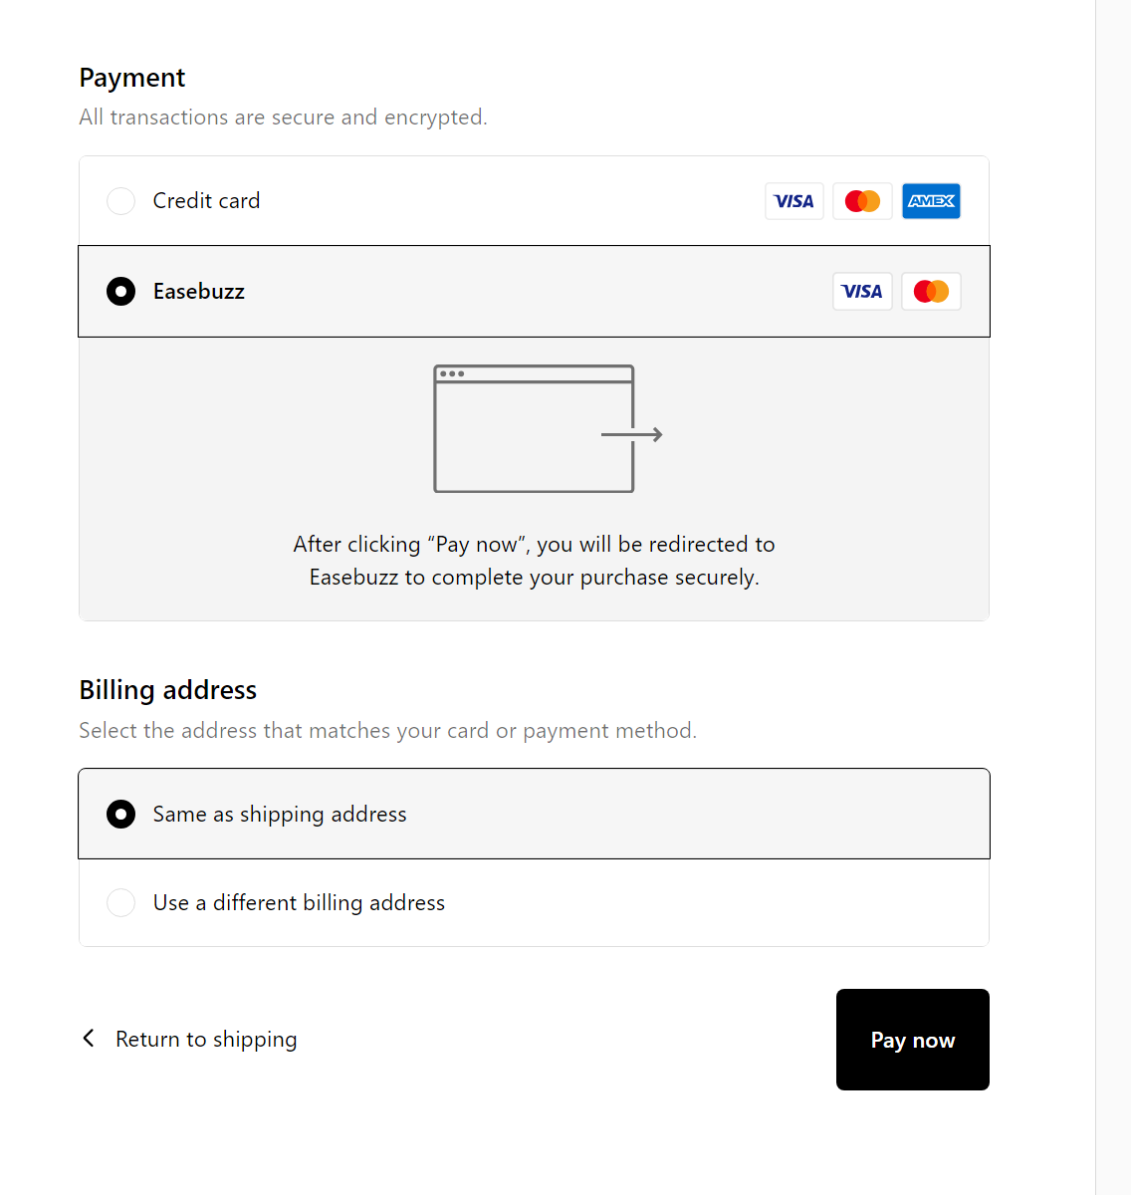Screen dimensions: 1131x1195
Task: Click the Pay now button
Action: pos(913,1040)
